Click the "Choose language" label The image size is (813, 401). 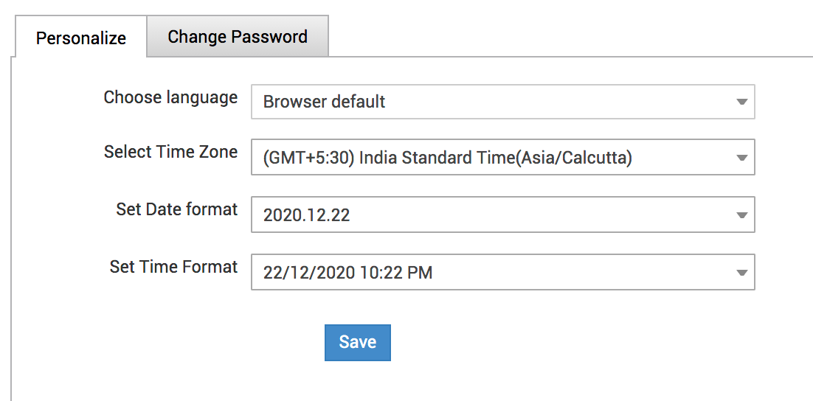pyautogui.click(x=170, y=97)
